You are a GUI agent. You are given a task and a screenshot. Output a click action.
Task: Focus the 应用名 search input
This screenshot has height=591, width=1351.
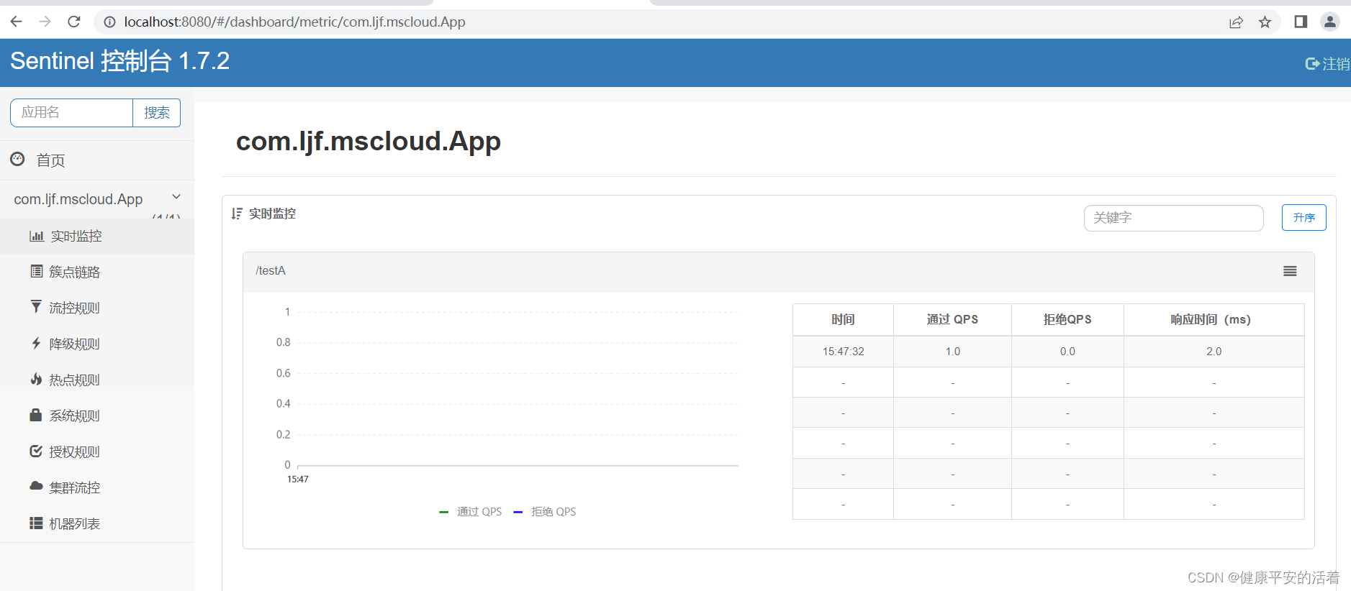pos(71,113)
